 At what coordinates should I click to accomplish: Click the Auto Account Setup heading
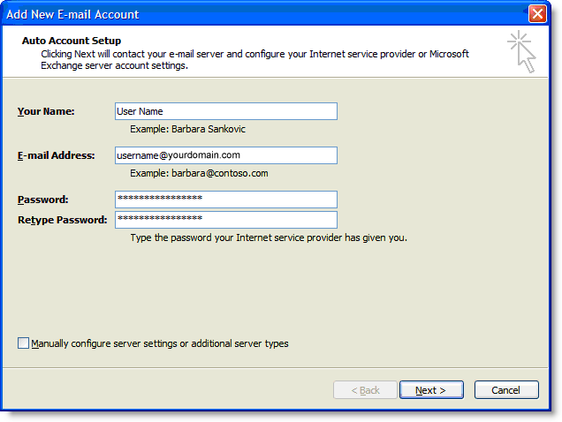(72, 41)
